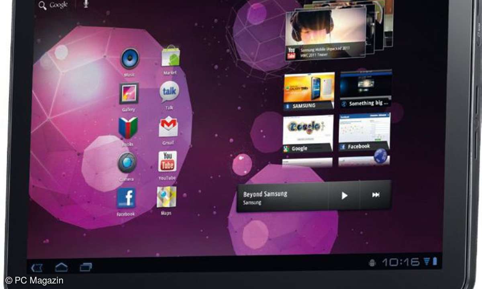Screen dimensions: 482x289
Task: Tap the Back navigation button
Action: [37, 267]
